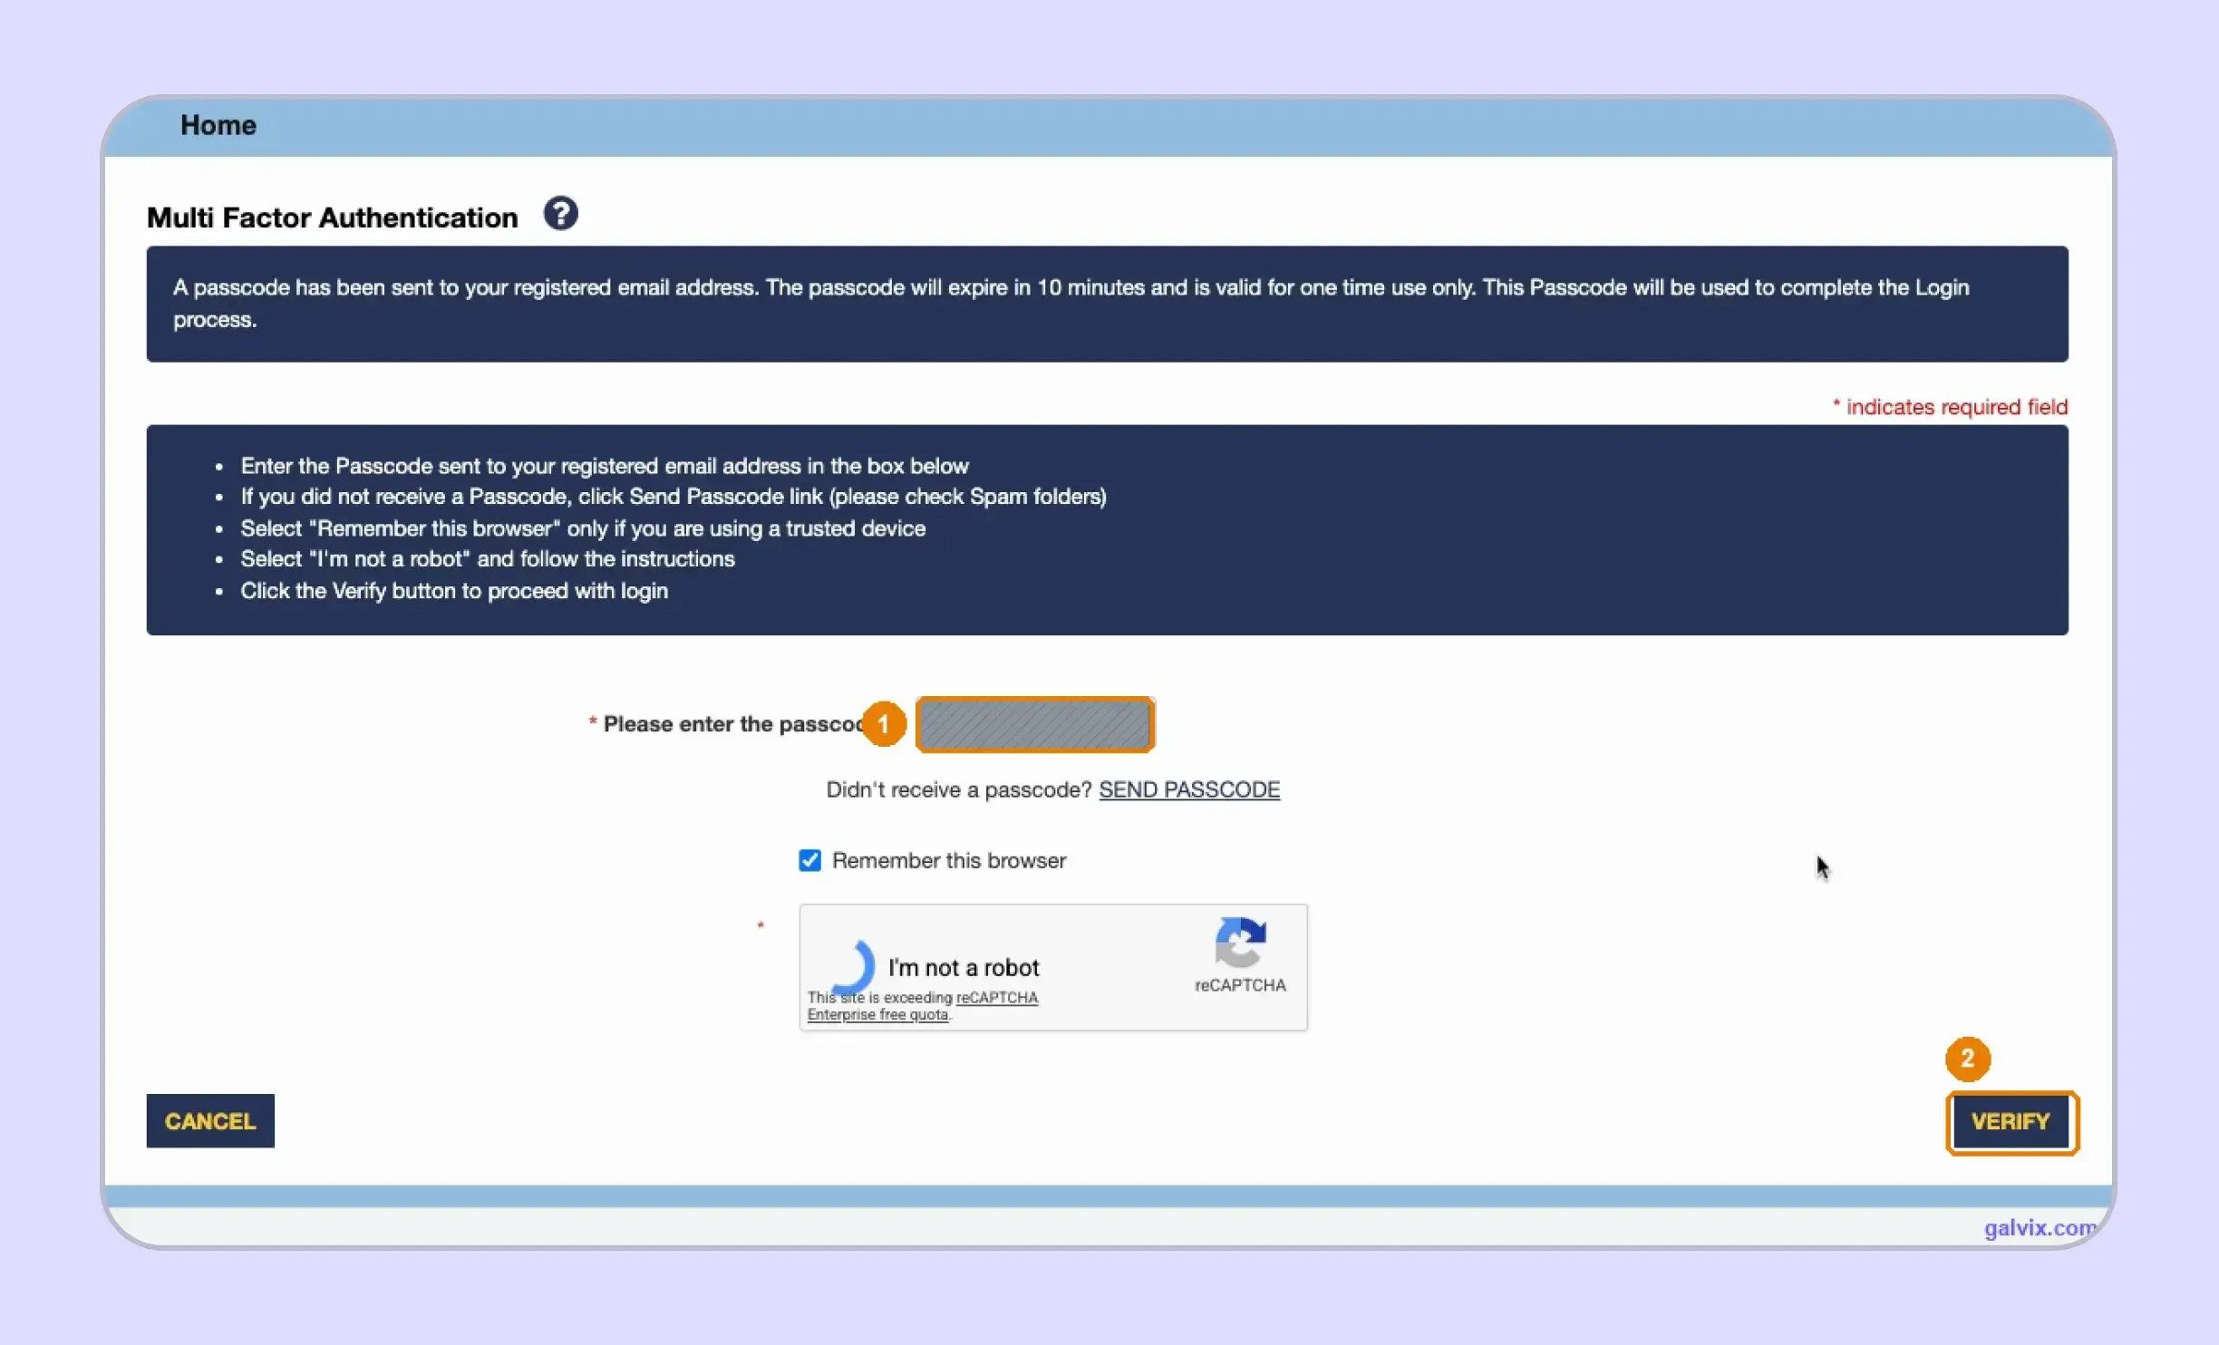The image size is (2219, 1345).
Task: Click the CANCEL button
Action: 210,1121
